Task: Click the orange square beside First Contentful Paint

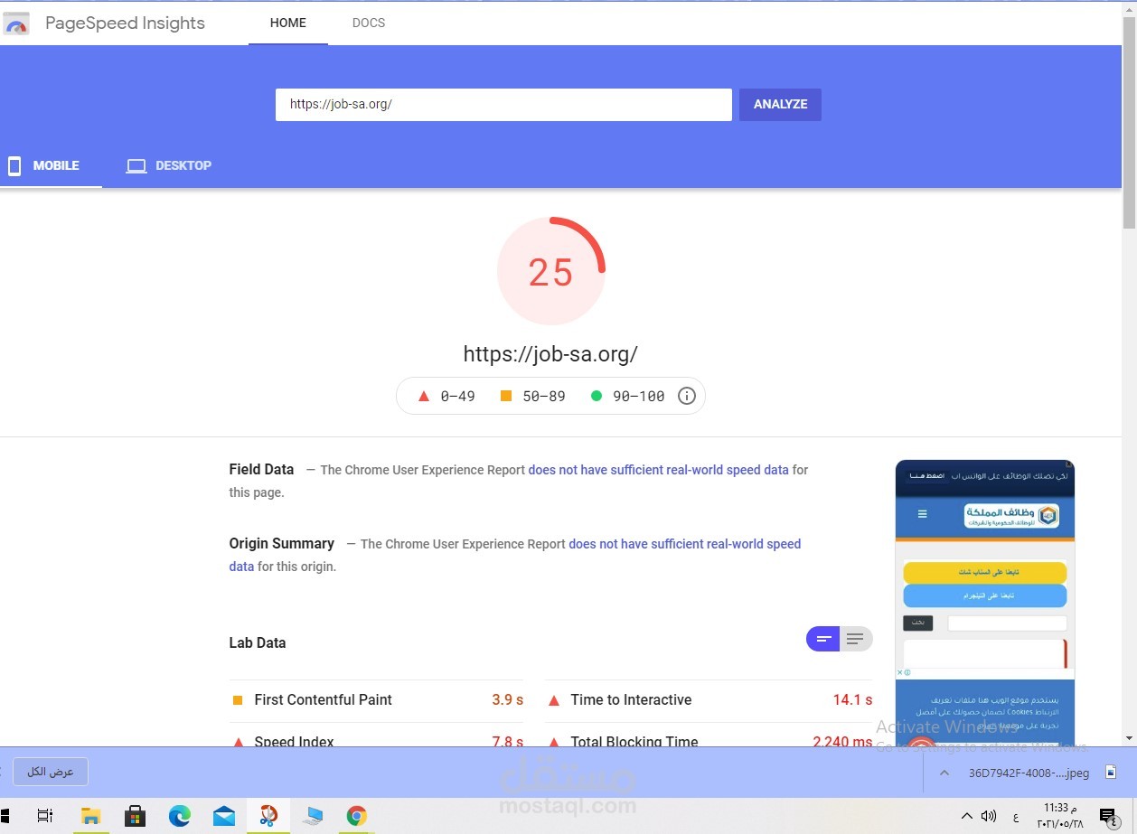Action: (238, 700)
